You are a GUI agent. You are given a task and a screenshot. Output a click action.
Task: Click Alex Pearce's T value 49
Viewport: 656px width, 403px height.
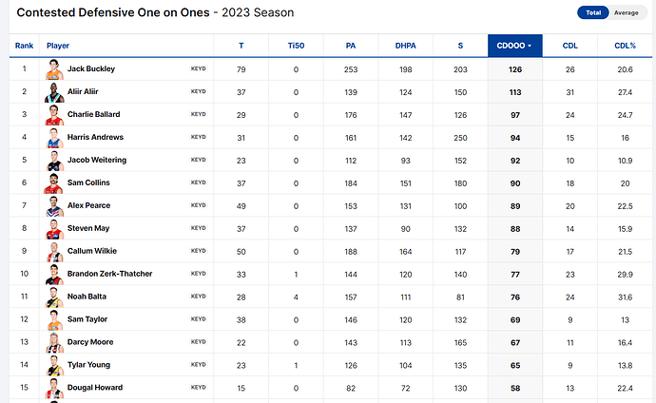(x=241, y=206)
